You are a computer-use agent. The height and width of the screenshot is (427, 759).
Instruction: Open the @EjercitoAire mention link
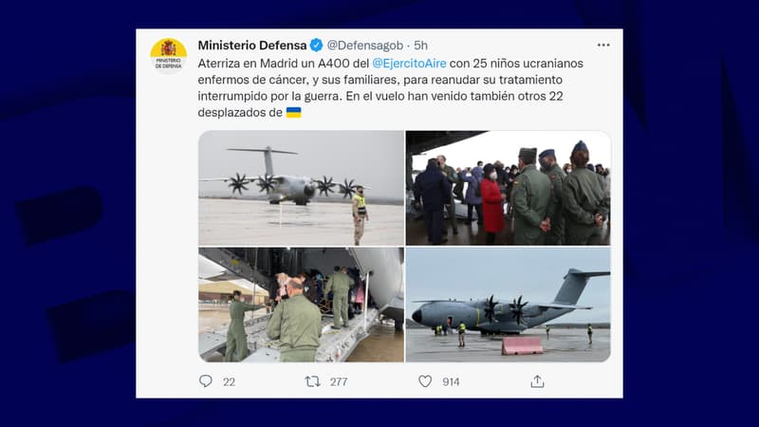tap(409, 64)
